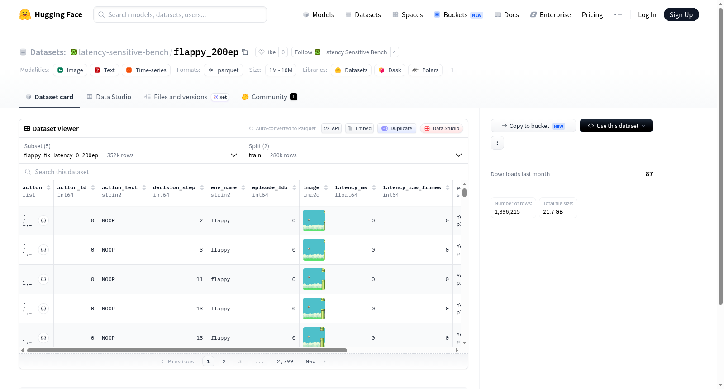Open the Split train dropdown
Screen dimensions: 724x389
click(355, 150)
